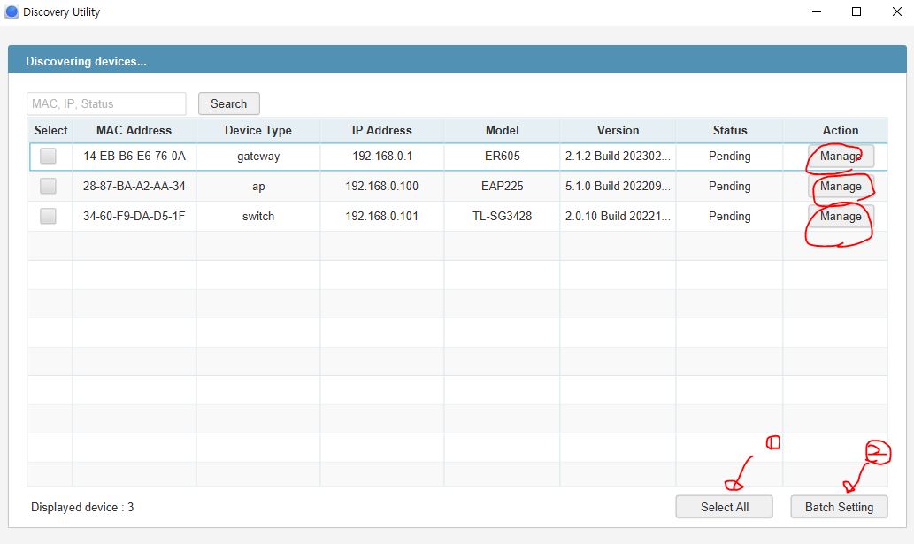Select MAC address 14-EB-B6-E6-76-0A cell
914x544 pixels.
pos(134,156)
